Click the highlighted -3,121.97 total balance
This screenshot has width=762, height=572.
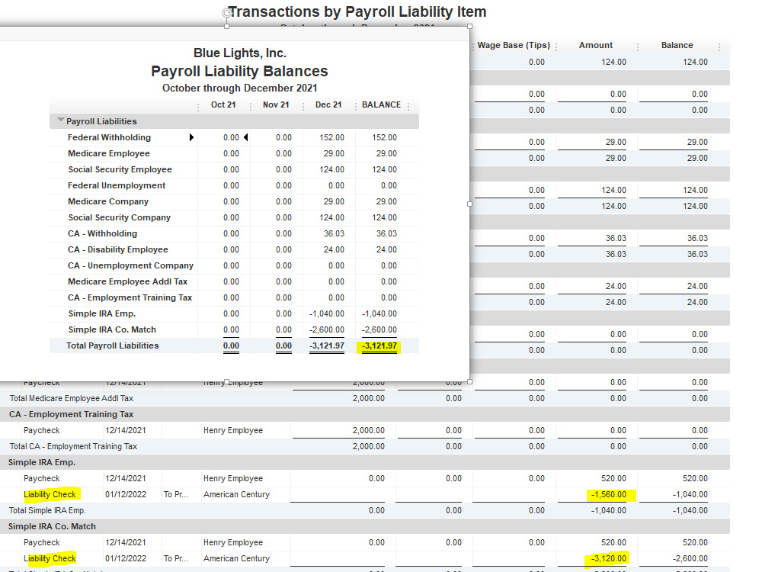379,346
